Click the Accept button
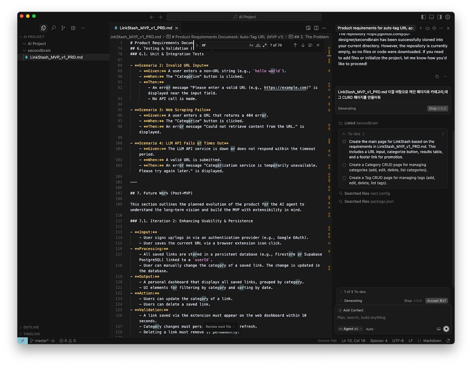Screen dimensions: 472x367 pos(437,301)
